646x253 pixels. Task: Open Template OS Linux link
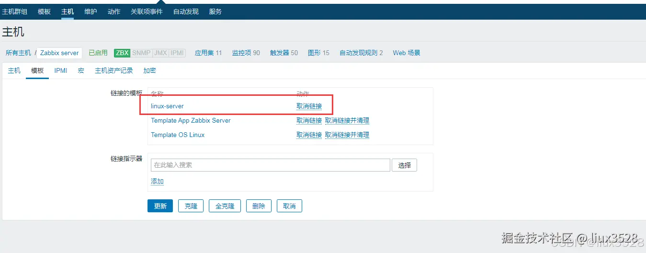(178, 135)
